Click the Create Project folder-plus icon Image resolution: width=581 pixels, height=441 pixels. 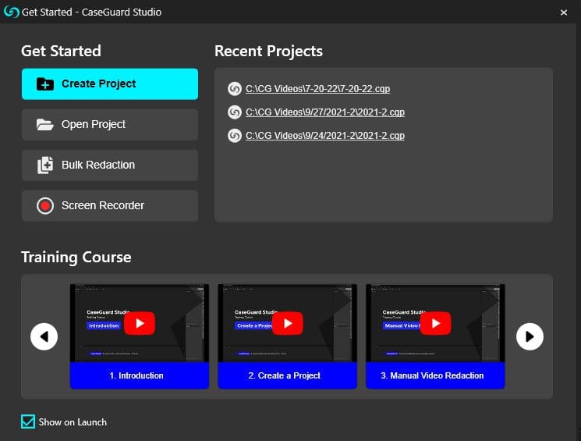pyautogui.click(x=45, y=84)
